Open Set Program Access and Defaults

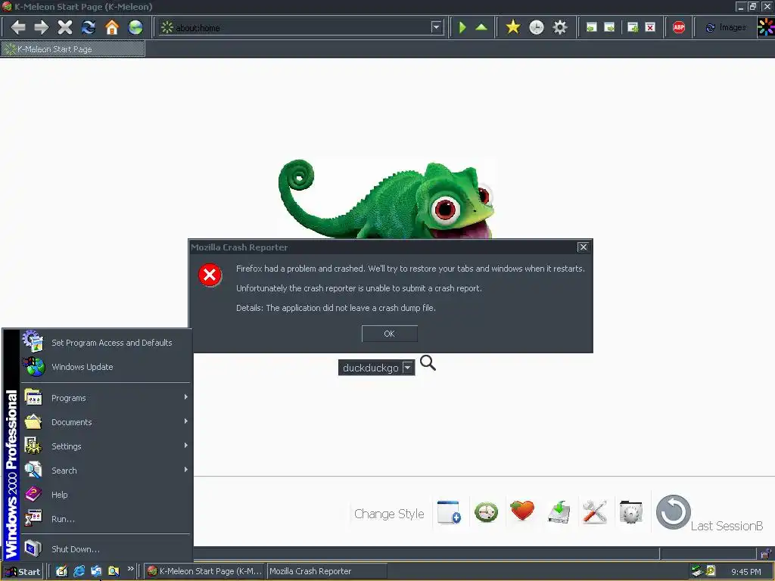tap(106, 343)
